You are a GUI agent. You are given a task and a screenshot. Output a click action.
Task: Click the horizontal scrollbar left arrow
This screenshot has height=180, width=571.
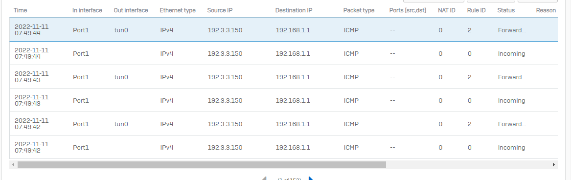(x=14, y=165)
